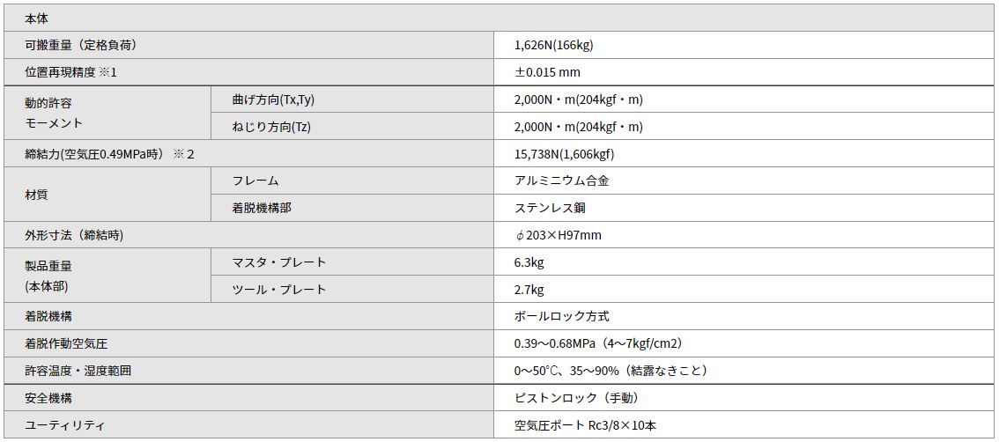Viewport: 999px width, 442px height.
Task: Click the 1,626N(166kg) value cell
Action: pos(744,45)
